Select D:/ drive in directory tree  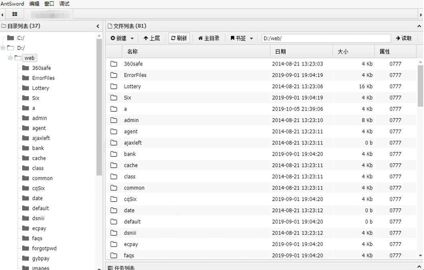coord(21,48)
